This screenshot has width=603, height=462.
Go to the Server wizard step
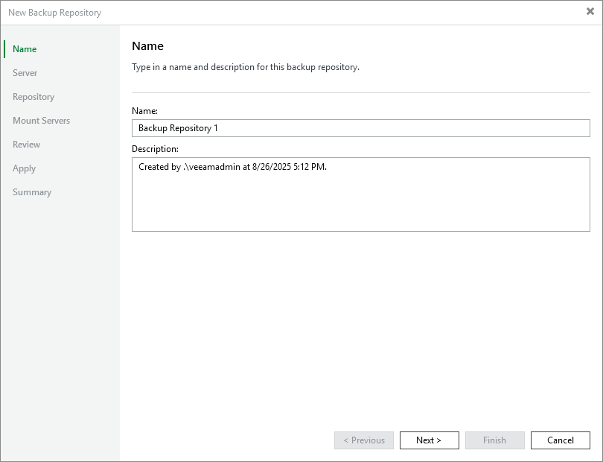tap(25, 73)
